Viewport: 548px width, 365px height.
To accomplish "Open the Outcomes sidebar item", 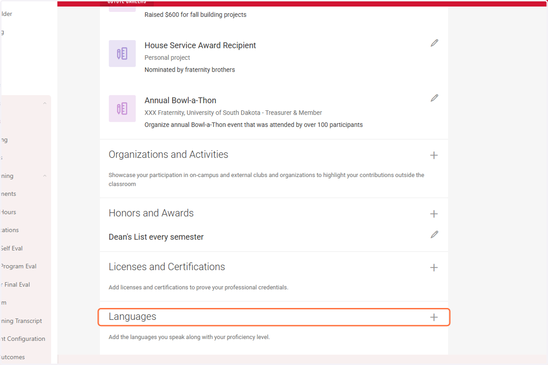I will 12,357.
